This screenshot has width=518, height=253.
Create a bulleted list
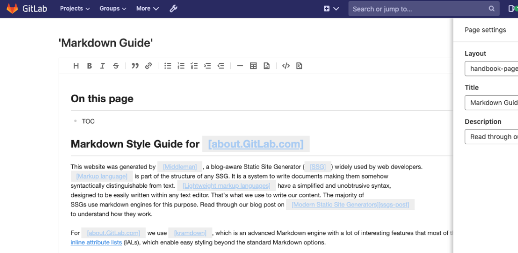tap(168, 66)
